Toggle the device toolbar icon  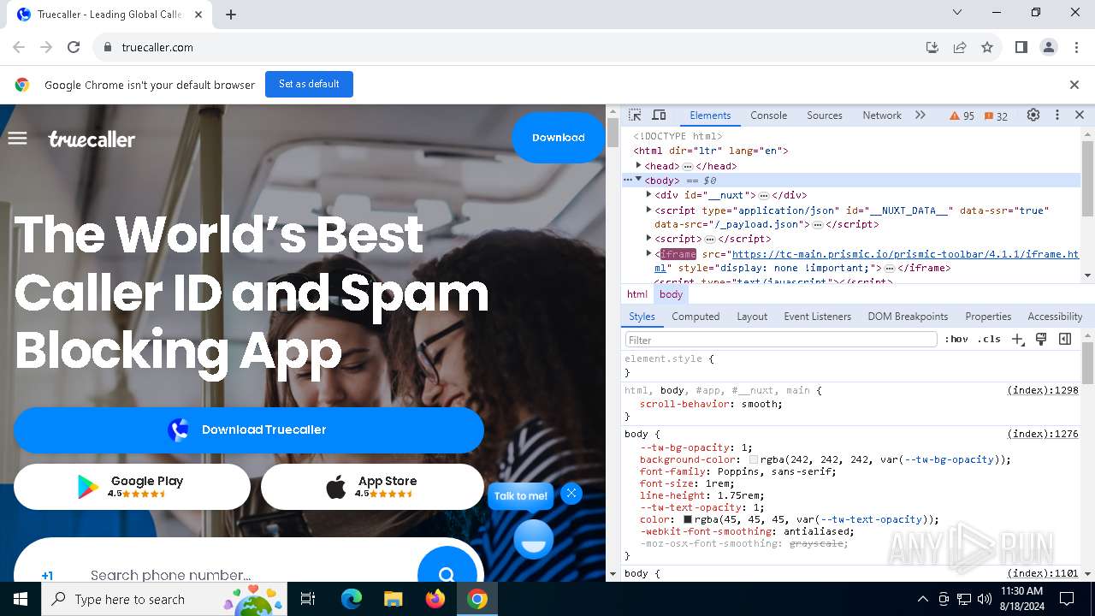(x=659, y=115)
